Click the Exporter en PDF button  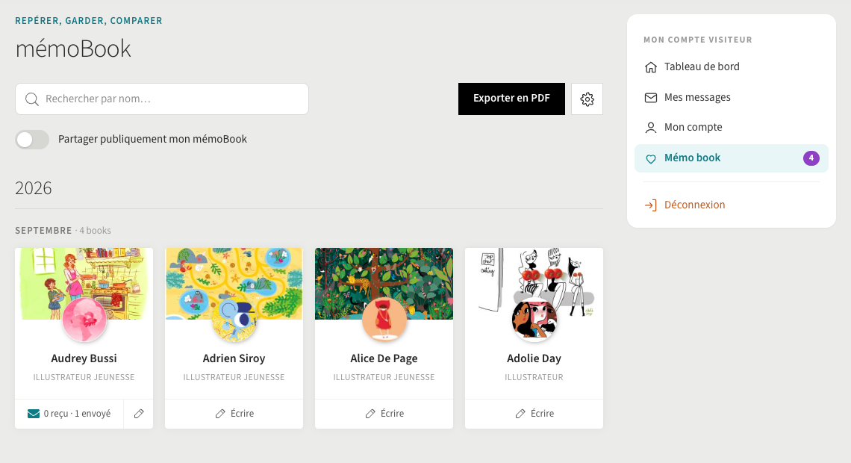tap(511, 99)
